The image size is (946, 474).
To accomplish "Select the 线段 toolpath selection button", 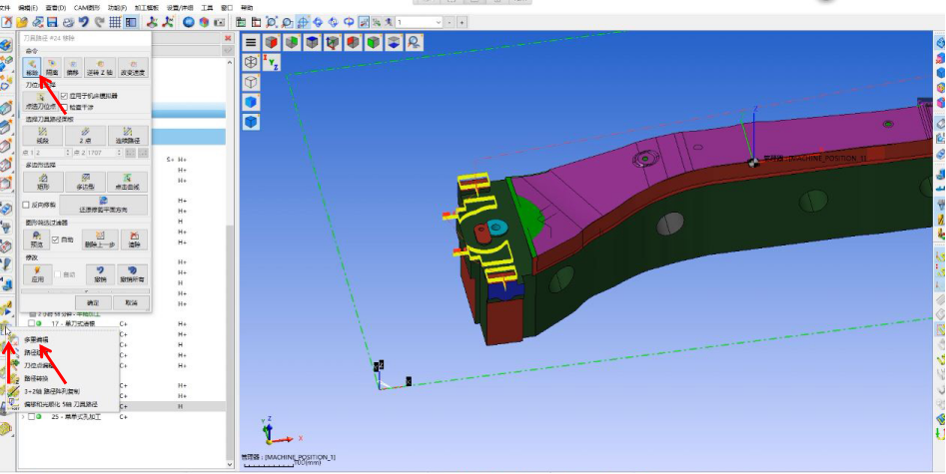I will coord(42,135).
